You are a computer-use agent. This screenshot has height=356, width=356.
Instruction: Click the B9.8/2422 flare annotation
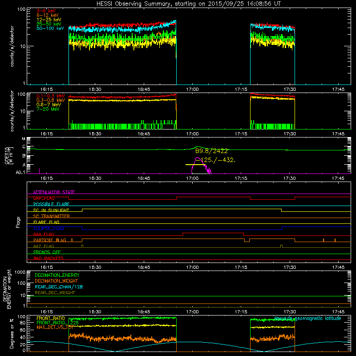211,151
